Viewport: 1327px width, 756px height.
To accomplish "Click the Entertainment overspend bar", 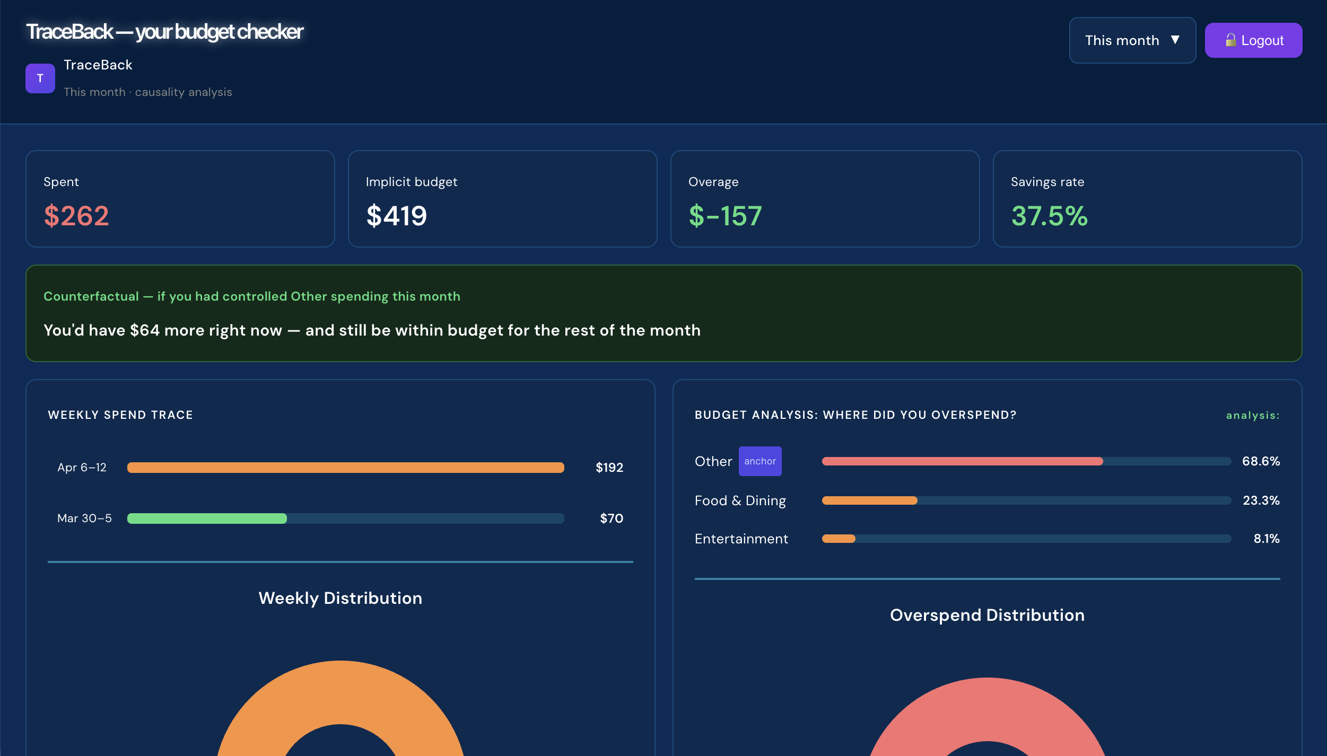I will (839, 539).
